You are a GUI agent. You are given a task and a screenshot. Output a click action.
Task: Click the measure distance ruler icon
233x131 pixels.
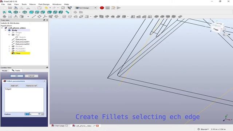pos(67,12)
